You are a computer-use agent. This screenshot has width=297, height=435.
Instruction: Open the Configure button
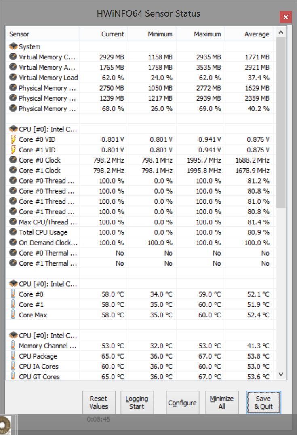(182, 403)
